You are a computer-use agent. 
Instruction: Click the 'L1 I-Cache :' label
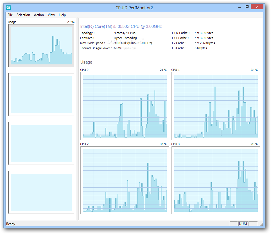[x=180, y=38]
